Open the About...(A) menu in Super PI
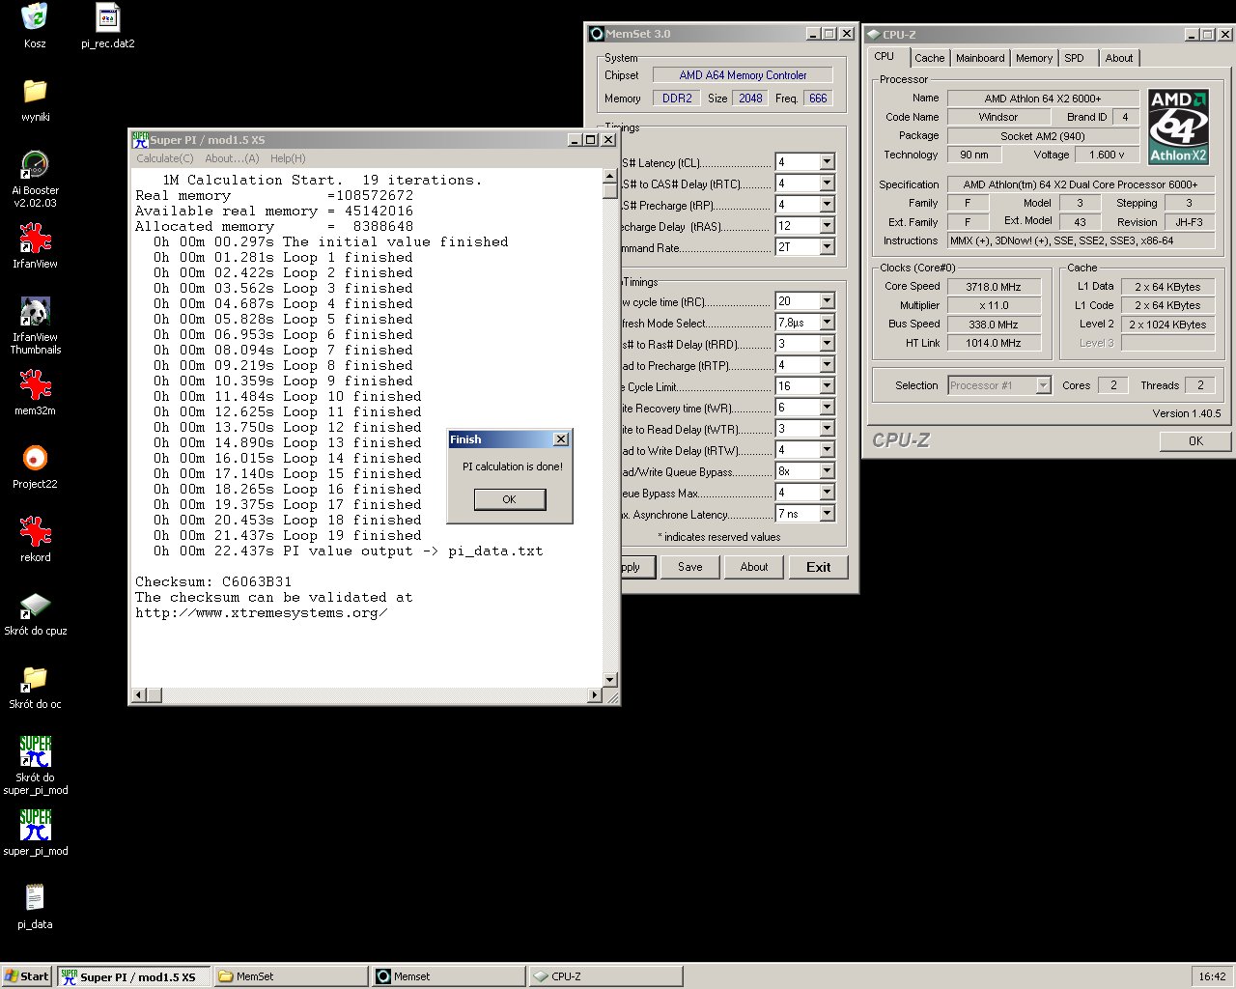Viewport: 1236px width, 989px height. [232, 158]
